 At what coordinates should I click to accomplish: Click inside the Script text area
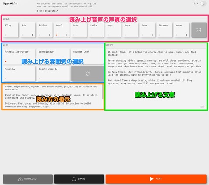[x=156, y=79]
